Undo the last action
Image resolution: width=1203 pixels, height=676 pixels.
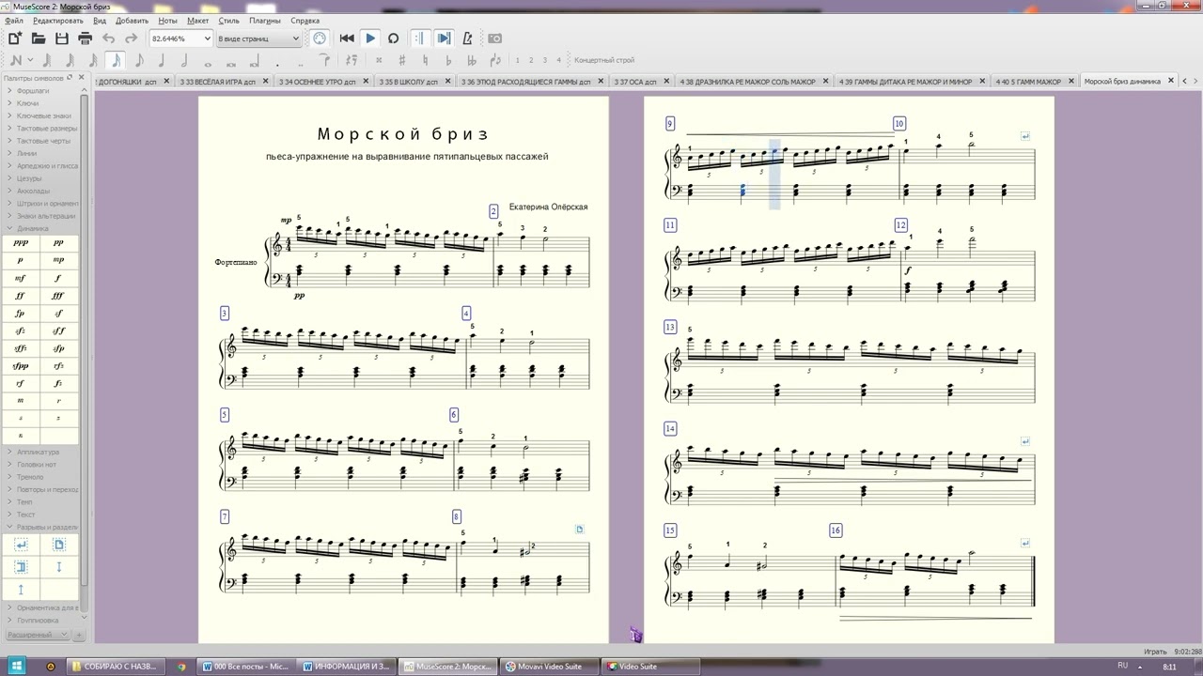109,38
